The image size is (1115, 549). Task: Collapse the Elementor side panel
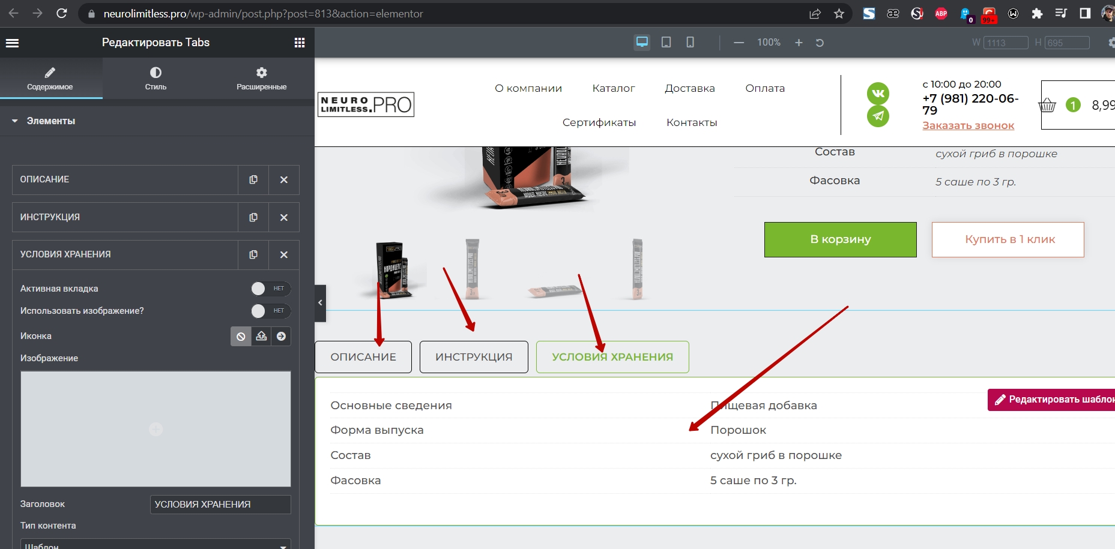[x=320, y=303]
